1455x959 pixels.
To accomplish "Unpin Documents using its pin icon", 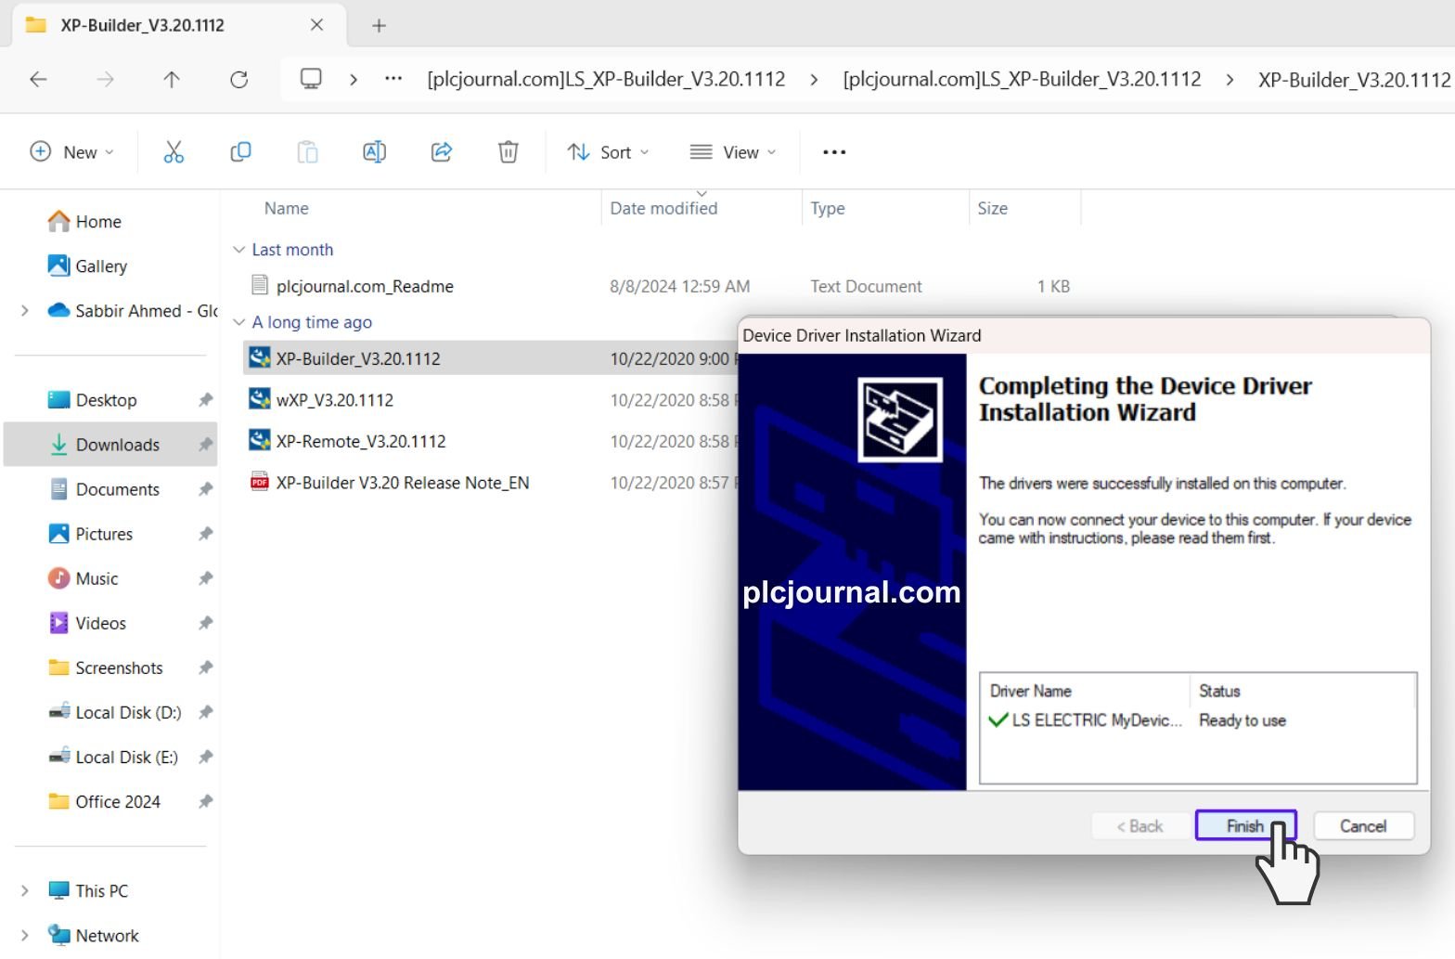I will point(205,489).
